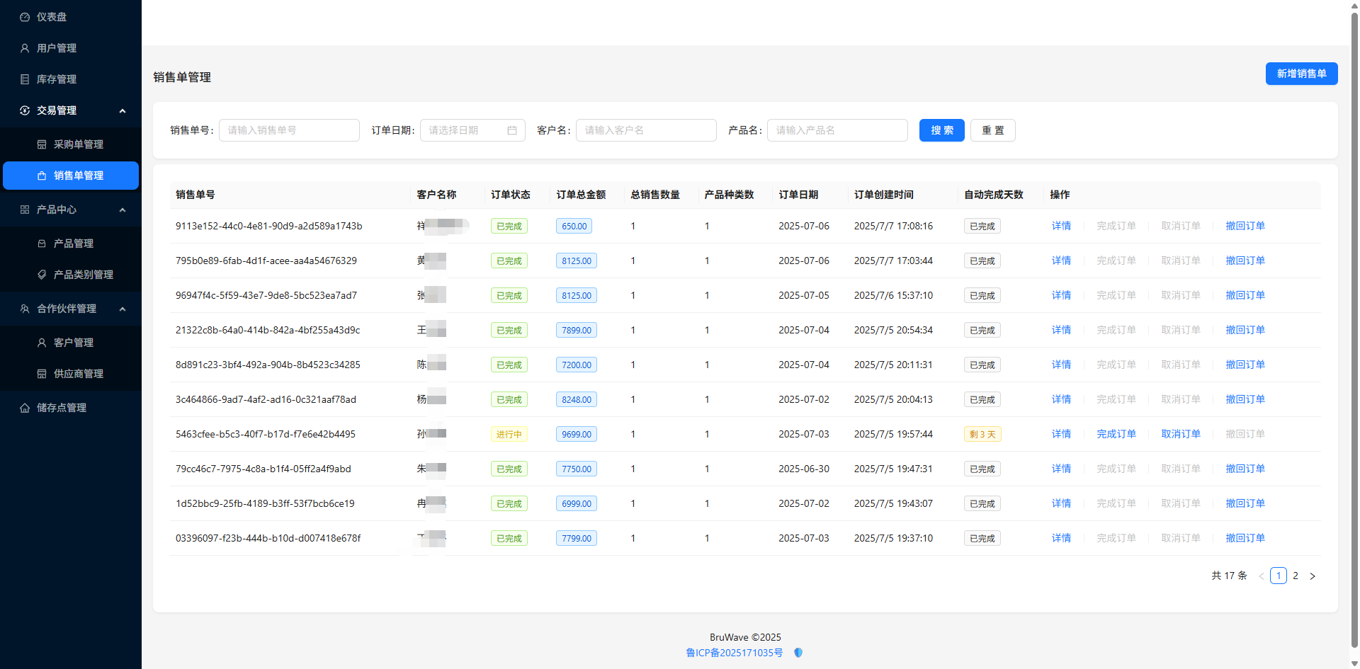Screen dimensions: 1360x669
Task: Click the dashboard gauge icon in sidebar
Action: (25, 17)
